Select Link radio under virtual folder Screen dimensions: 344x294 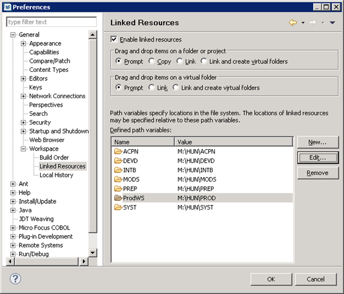tap(151, 87)
